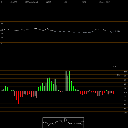Select the 'SI & MR' header text
This screenshot has width=128, height=128.
click(x=14, y=2)
